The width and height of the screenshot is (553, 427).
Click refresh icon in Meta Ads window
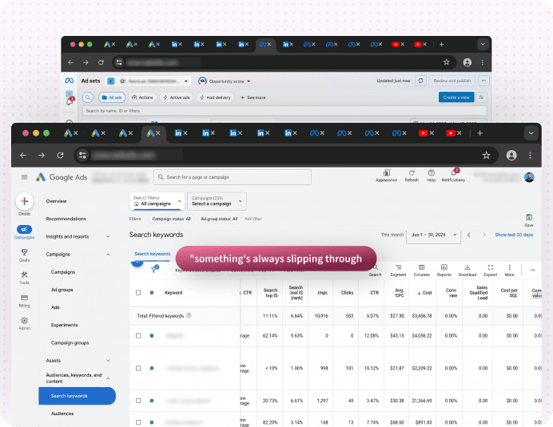(421, 81)
